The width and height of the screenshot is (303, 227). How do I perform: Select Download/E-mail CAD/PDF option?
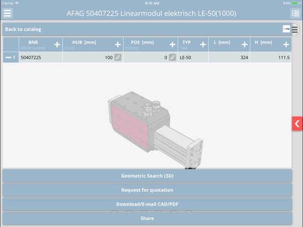click(147, 204)
